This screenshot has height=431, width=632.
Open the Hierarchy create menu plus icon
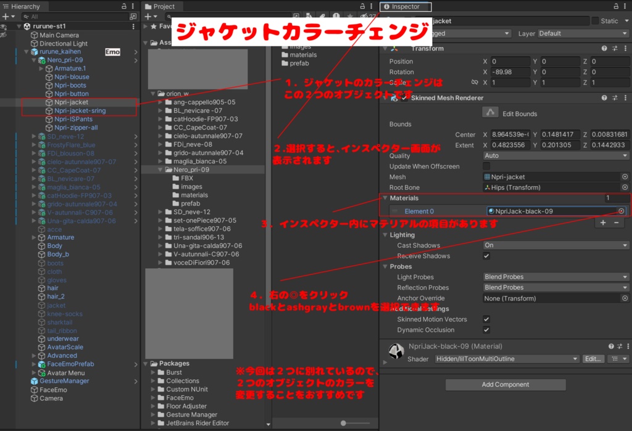click(x=6, y=15)
